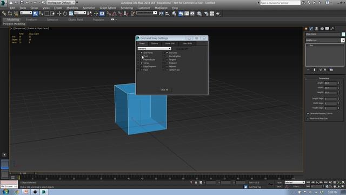Click the Clear All button
The height and width of the screenshot is (195, 346).
coord(164,90)
